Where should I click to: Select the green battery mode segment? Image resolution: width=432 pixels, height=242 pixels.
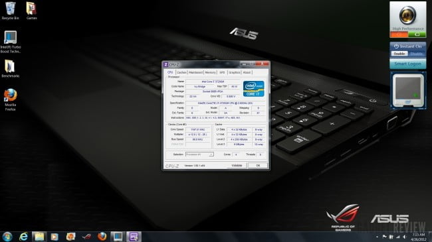click(x=417, y=34)
